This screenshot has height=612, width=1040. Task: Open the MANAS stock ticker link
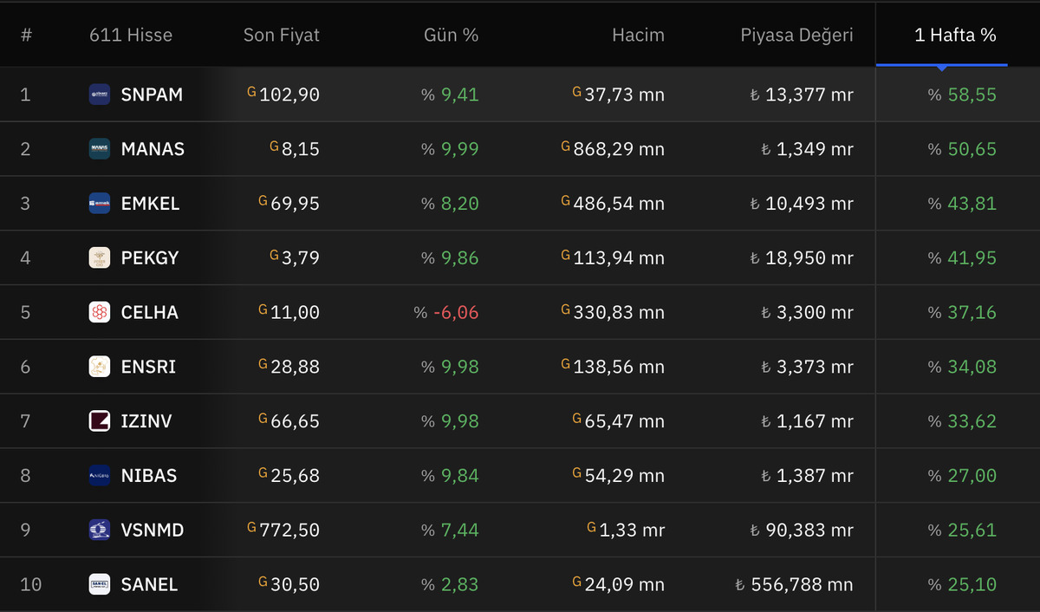coord(153,149)
